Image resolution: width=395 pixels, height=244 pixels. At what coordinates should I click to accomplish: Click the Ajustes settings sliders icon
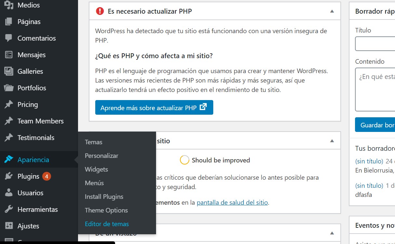[x=9, y=226]
